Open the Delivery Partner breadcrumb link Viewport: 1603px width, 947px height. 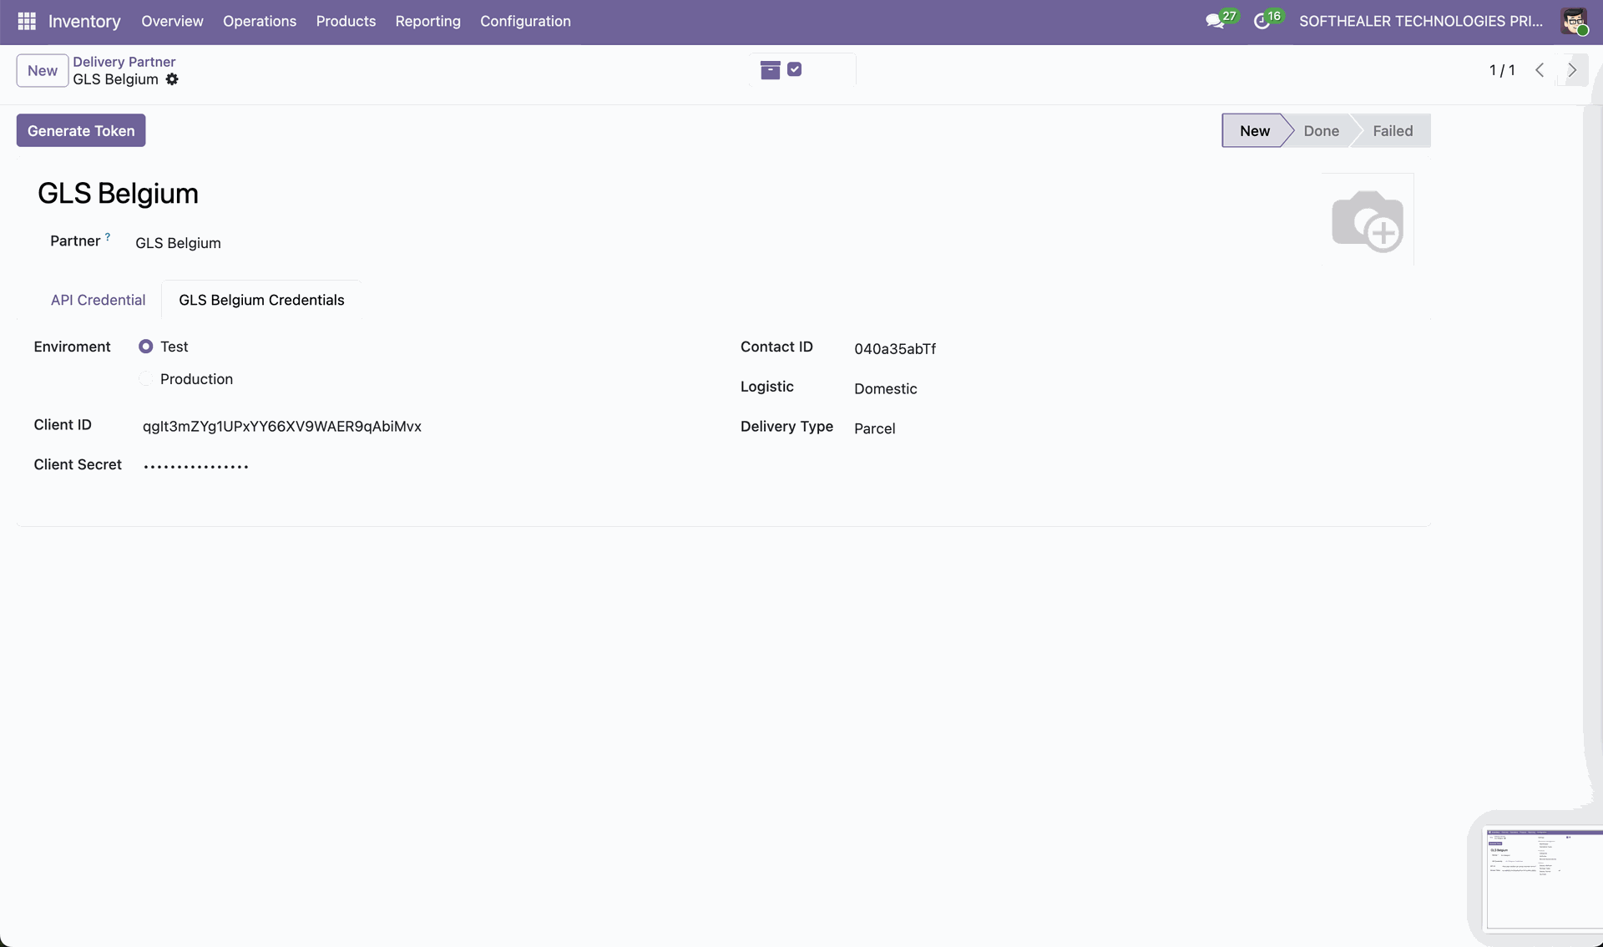[124, 62]
